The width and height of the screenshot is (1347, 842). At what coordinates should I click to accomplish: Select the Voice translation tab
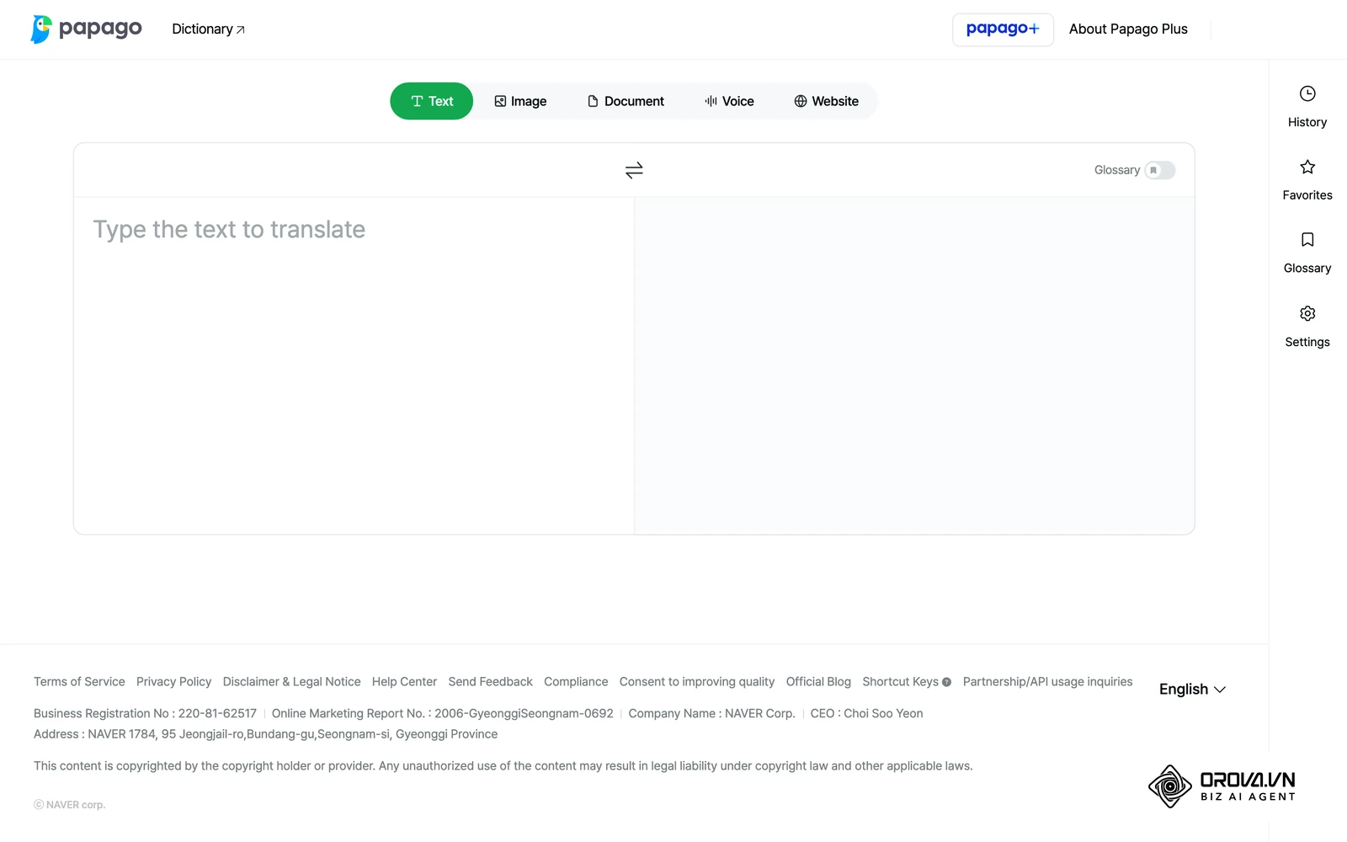[x=729, y=101]
